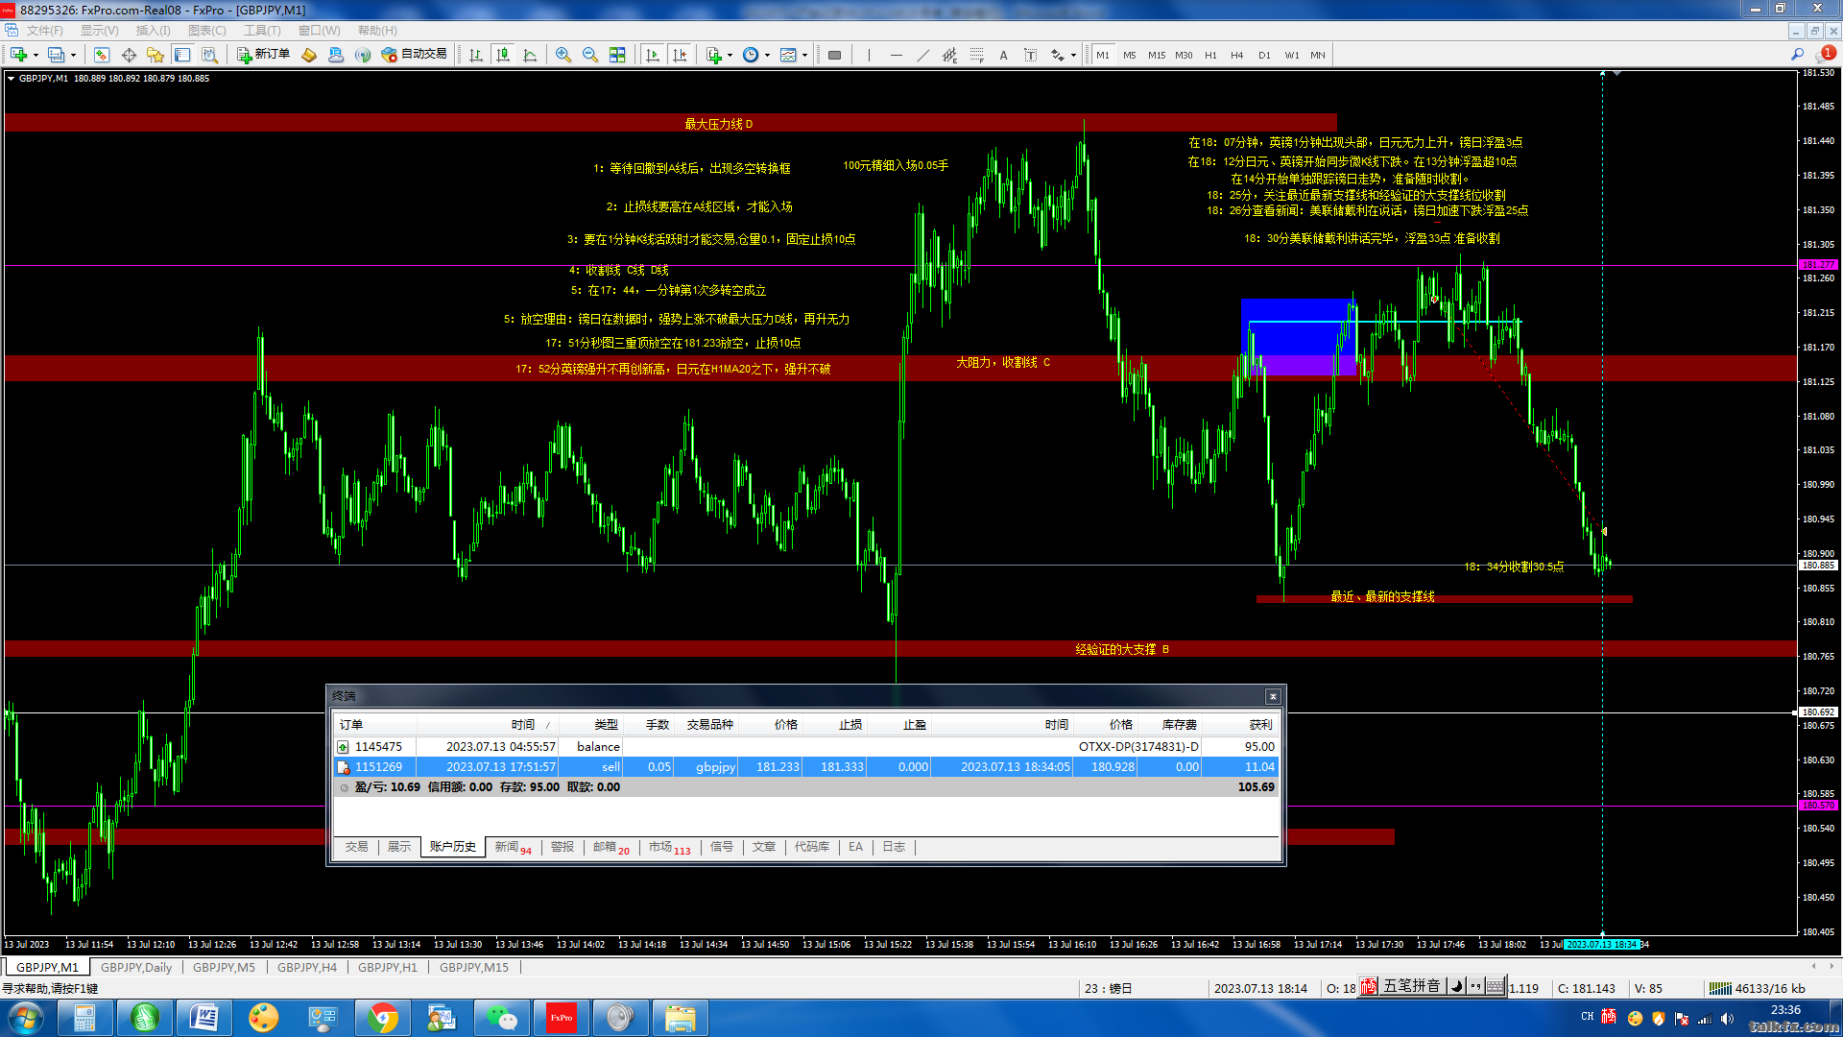The height and width of the screenshot is (1037, 1843).
Task: Open the search magnifier at top right
Action: coord(1797,55)
